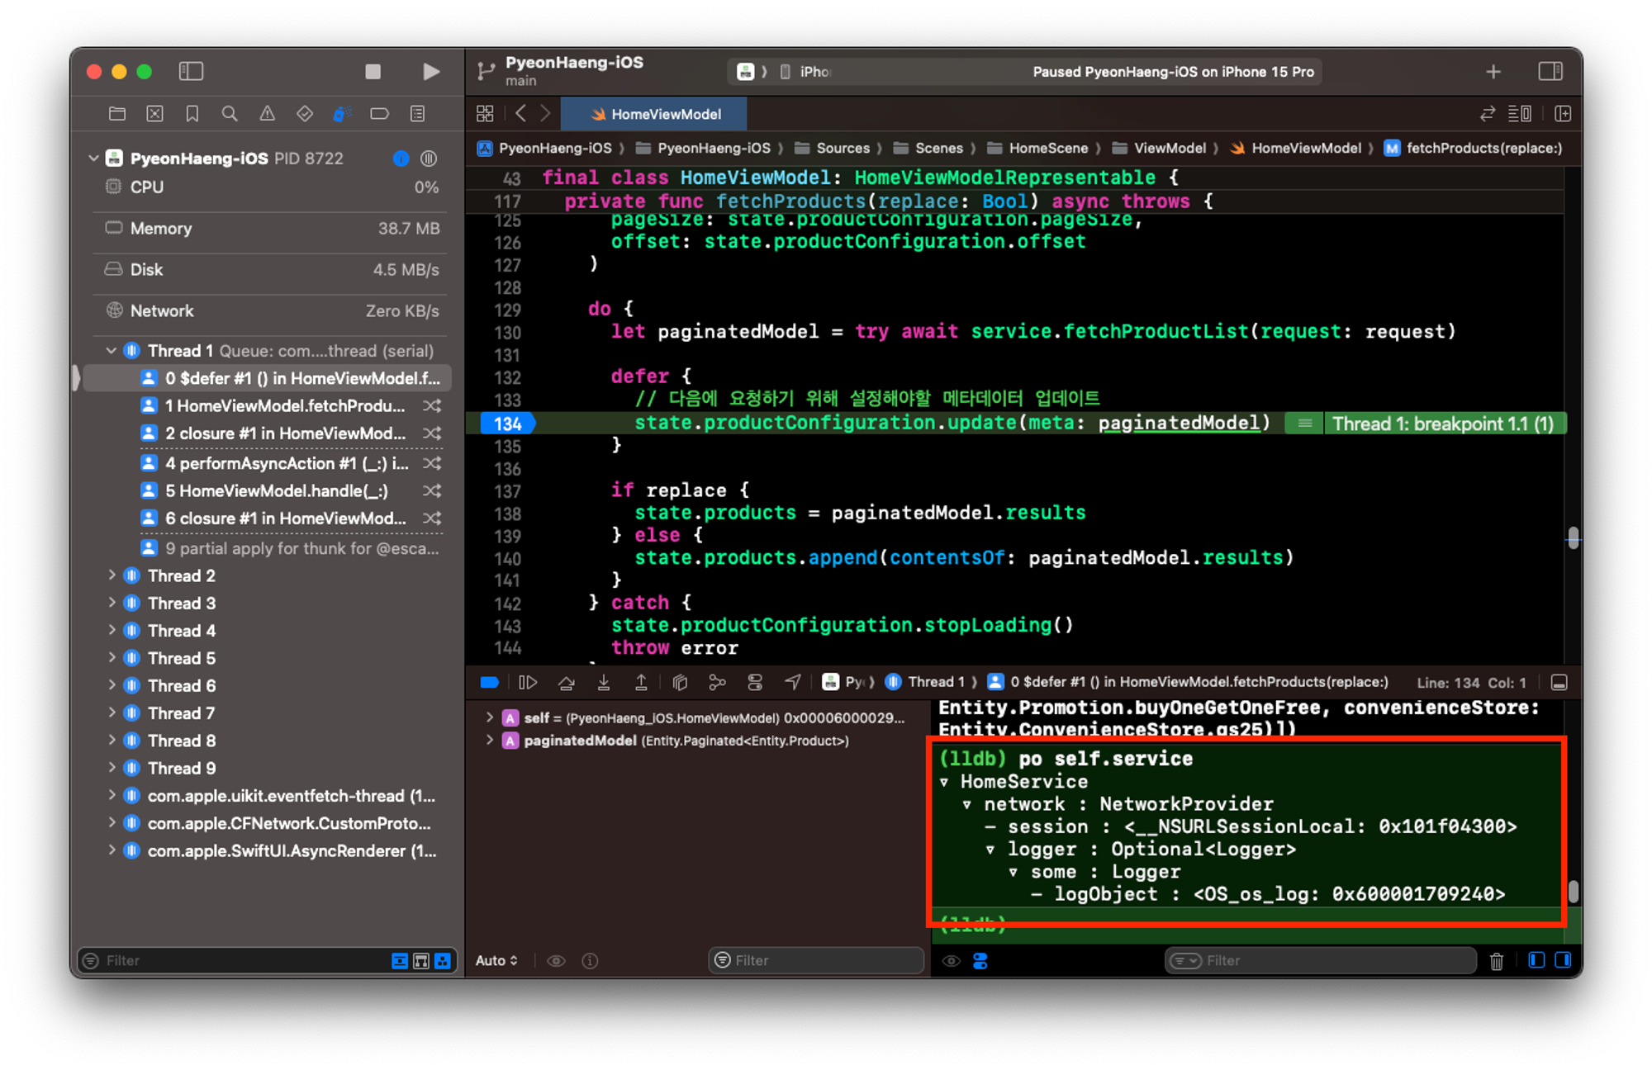Go back in editor history

(x=520, y=114)
